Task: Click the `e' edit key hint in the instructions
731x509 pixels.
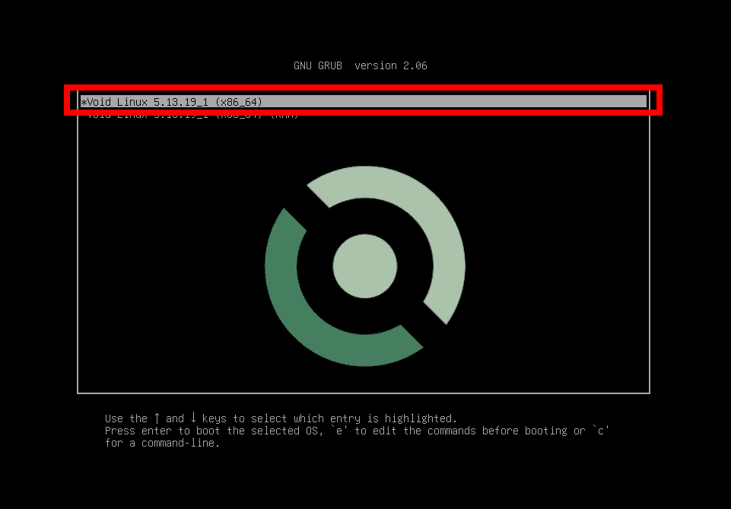Action: pos(339,430)
